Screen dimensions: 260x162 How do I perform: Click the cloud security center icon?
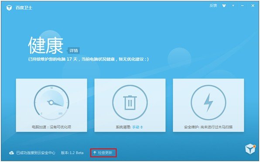pos(11,153)
